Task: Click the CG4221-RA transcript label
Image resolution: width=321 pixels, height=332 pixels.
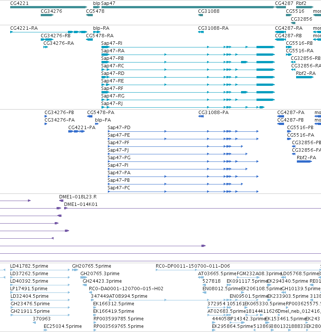Action: tap(24, 28)
